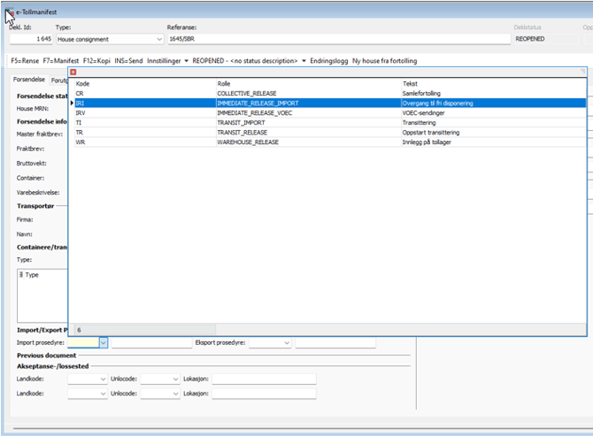Click 'Transittering' text cell
The image size is (593, 436).
click(x=419, y=123)
